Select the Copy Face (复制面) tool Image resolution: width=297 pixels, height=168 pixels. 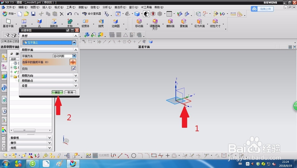point(184,23)
